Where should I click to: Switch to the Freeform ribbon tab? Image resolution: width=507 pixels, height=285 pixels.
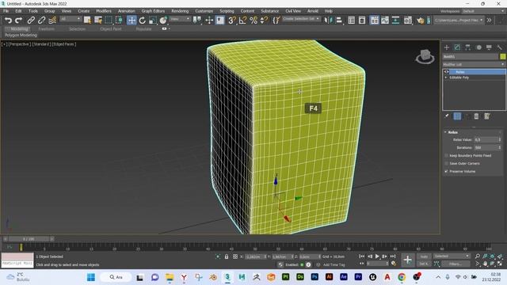[x=46, y=28]
